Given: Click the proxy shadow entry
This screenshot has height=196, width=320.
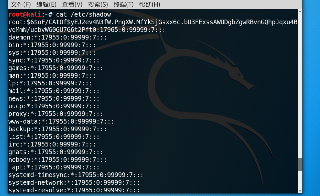Looking at the screenshot, I should pyautogui.click(x=56, y=114).
